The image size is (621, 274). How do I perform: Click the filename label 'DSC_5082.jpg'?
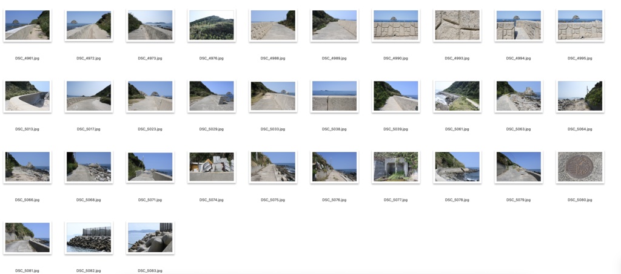(89, 271)
